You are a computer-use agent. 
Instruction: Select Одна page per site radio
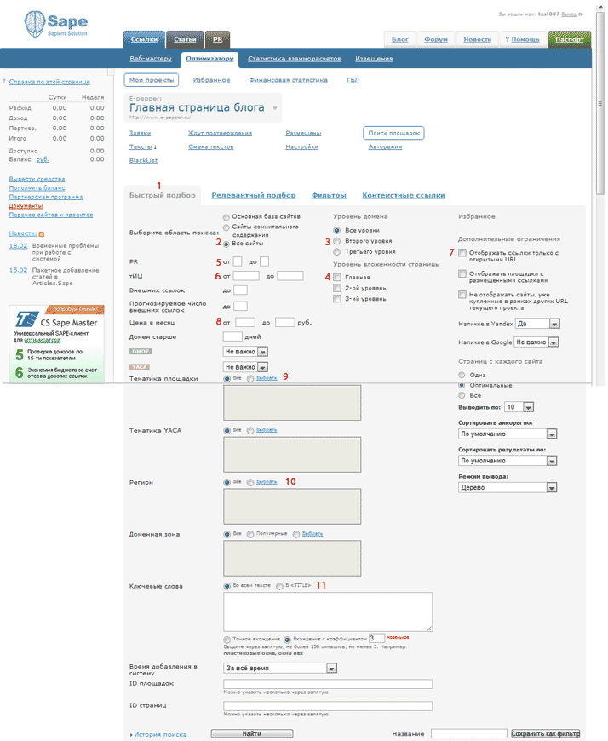(462, 375)
